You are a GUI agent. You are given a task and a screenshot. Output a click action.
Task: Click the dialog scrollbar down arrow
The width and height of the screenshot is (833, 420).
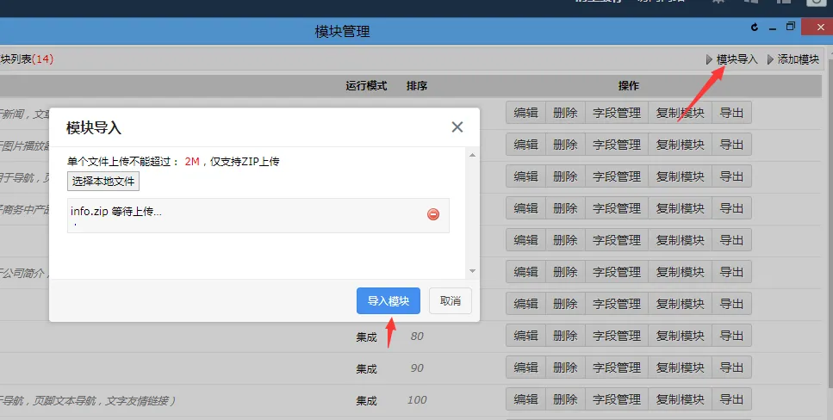[x=471, y=271]
